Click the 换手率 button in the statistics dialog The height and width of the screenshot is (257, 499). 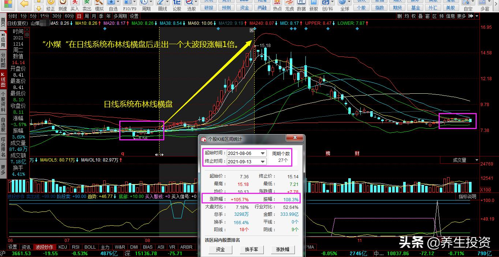tap(252, 250)
